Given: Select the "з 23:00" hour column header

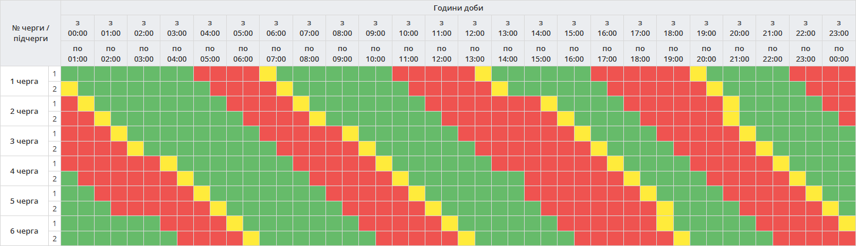Looking at the screenshot, I should coord(839,28).
